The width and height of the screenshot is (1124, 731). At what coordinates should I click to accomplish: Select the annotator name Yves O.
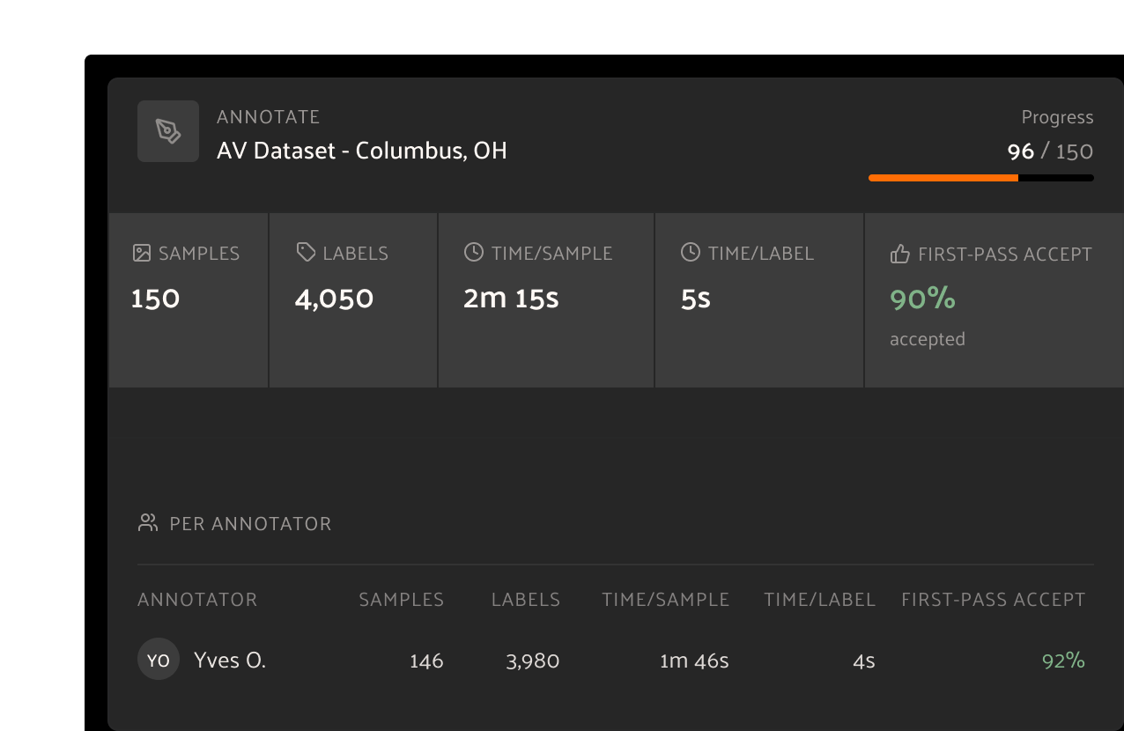click(230, 661)
